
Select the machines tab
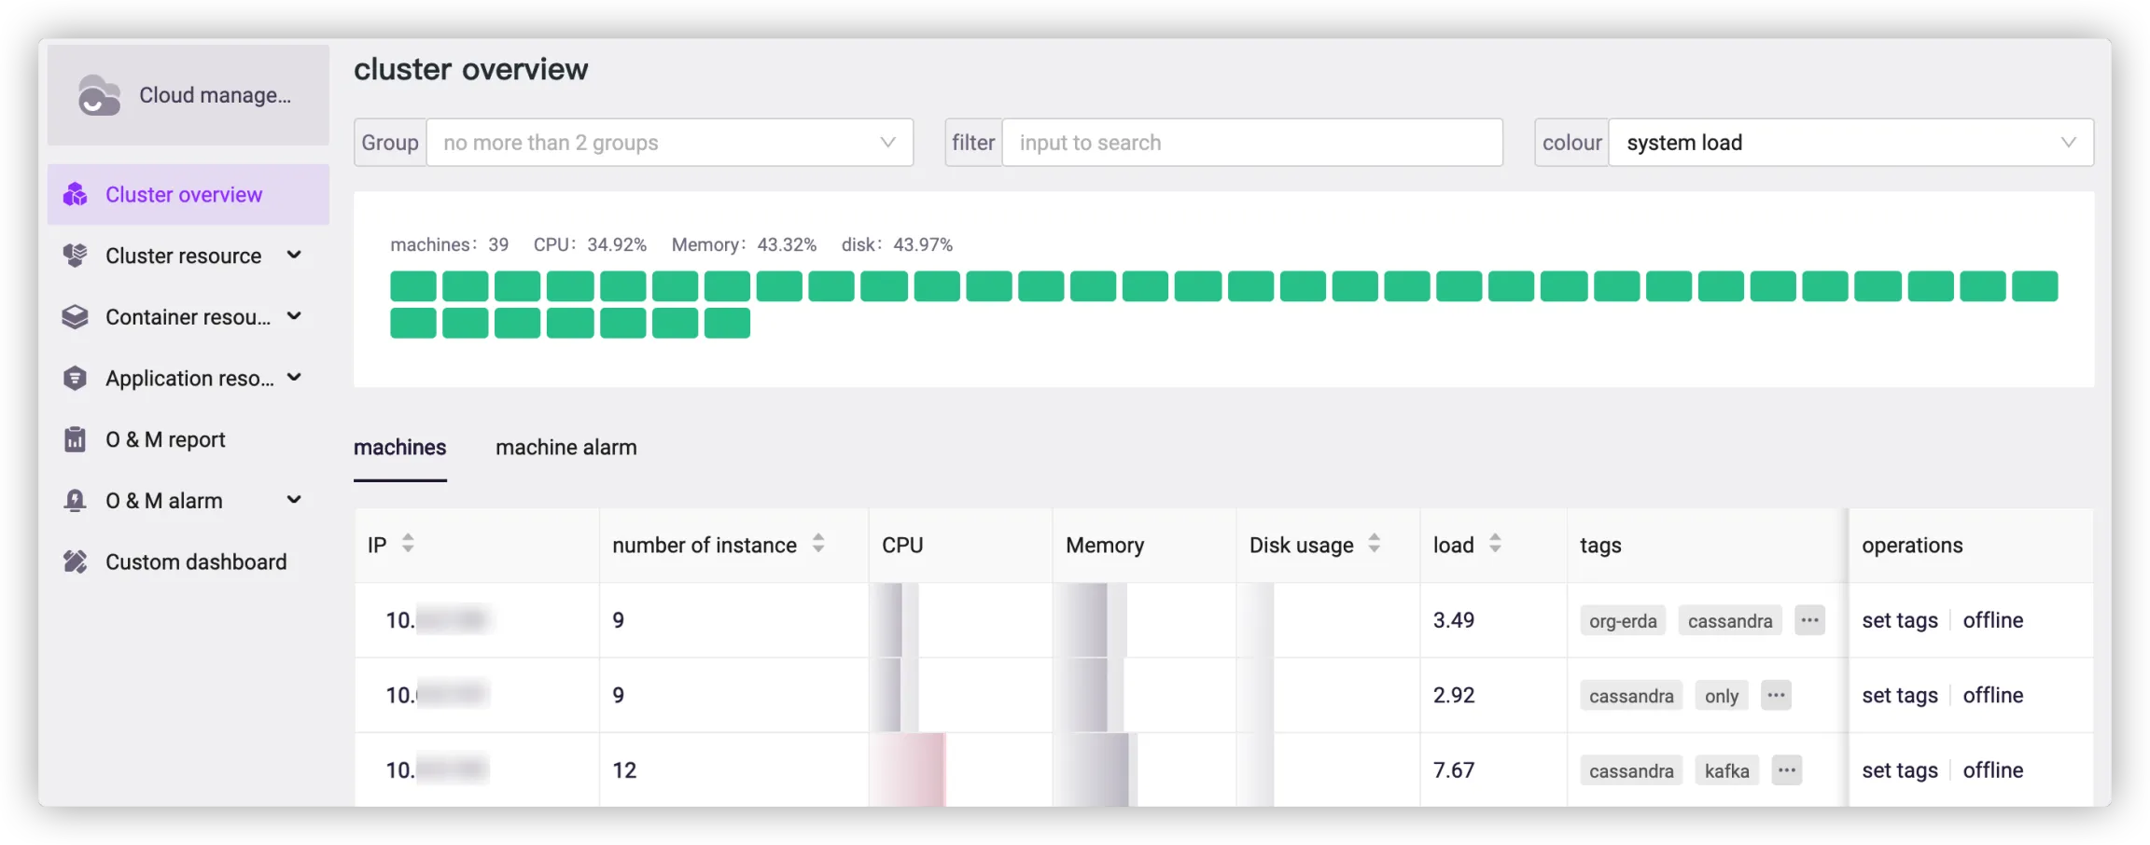tap(399, 448)
